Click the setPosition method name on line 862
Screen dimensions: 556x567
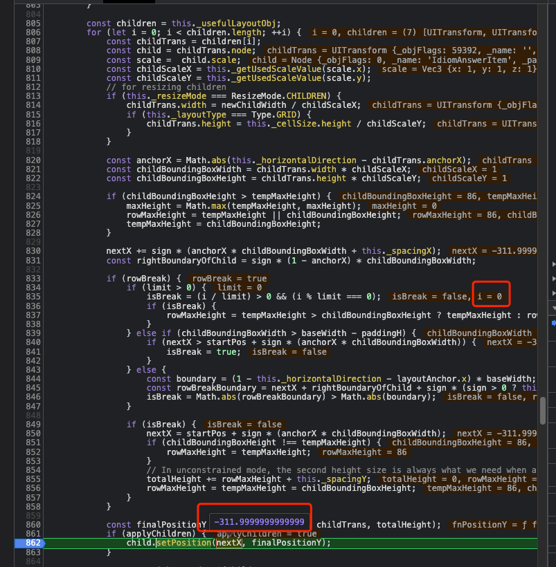pos(184,543)
